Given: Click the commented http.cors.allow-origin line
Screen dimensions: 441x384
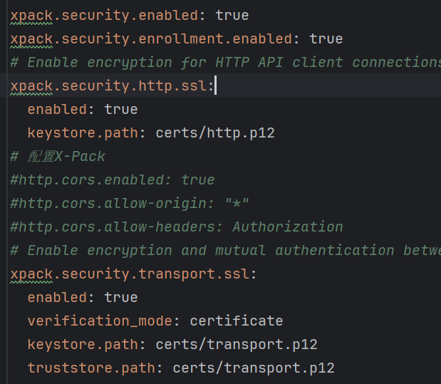Looking at the screenshot, I should 130,203.
